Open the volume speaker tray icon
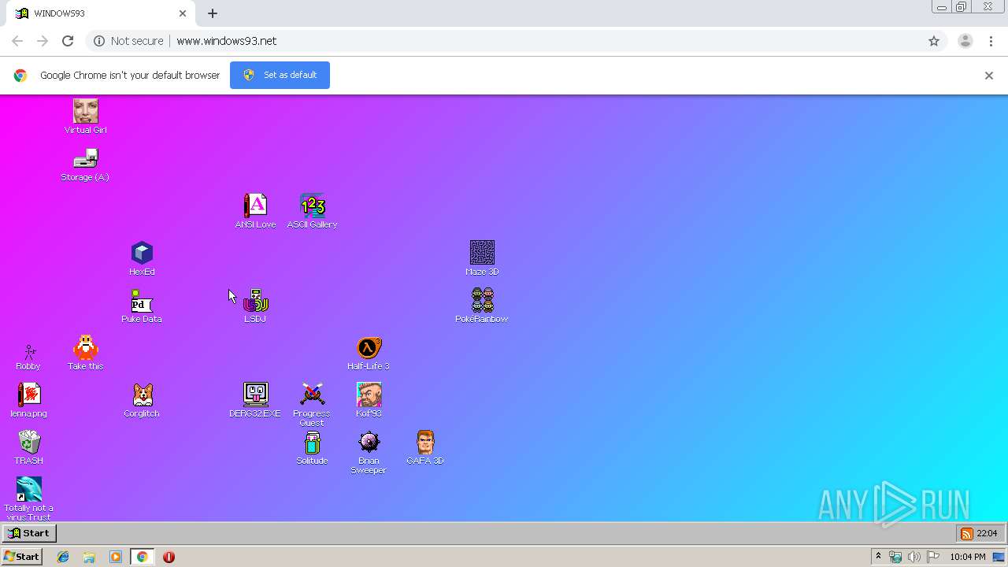Image resolution: width=1008 pixels, height=567 pixels. tap(914, 557)
